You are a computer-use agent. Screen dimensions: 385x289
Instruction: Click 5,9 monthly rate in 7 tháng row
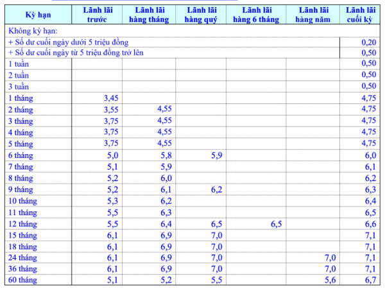pyautogui.click(x=166, y=166)
